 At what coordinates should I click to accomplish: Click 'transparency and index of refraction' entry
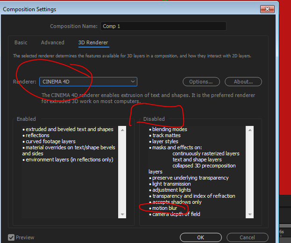(192, 196)
